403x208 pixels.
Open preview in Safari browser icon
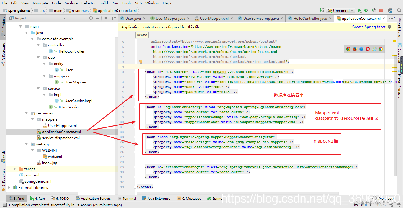coord(361,49)
